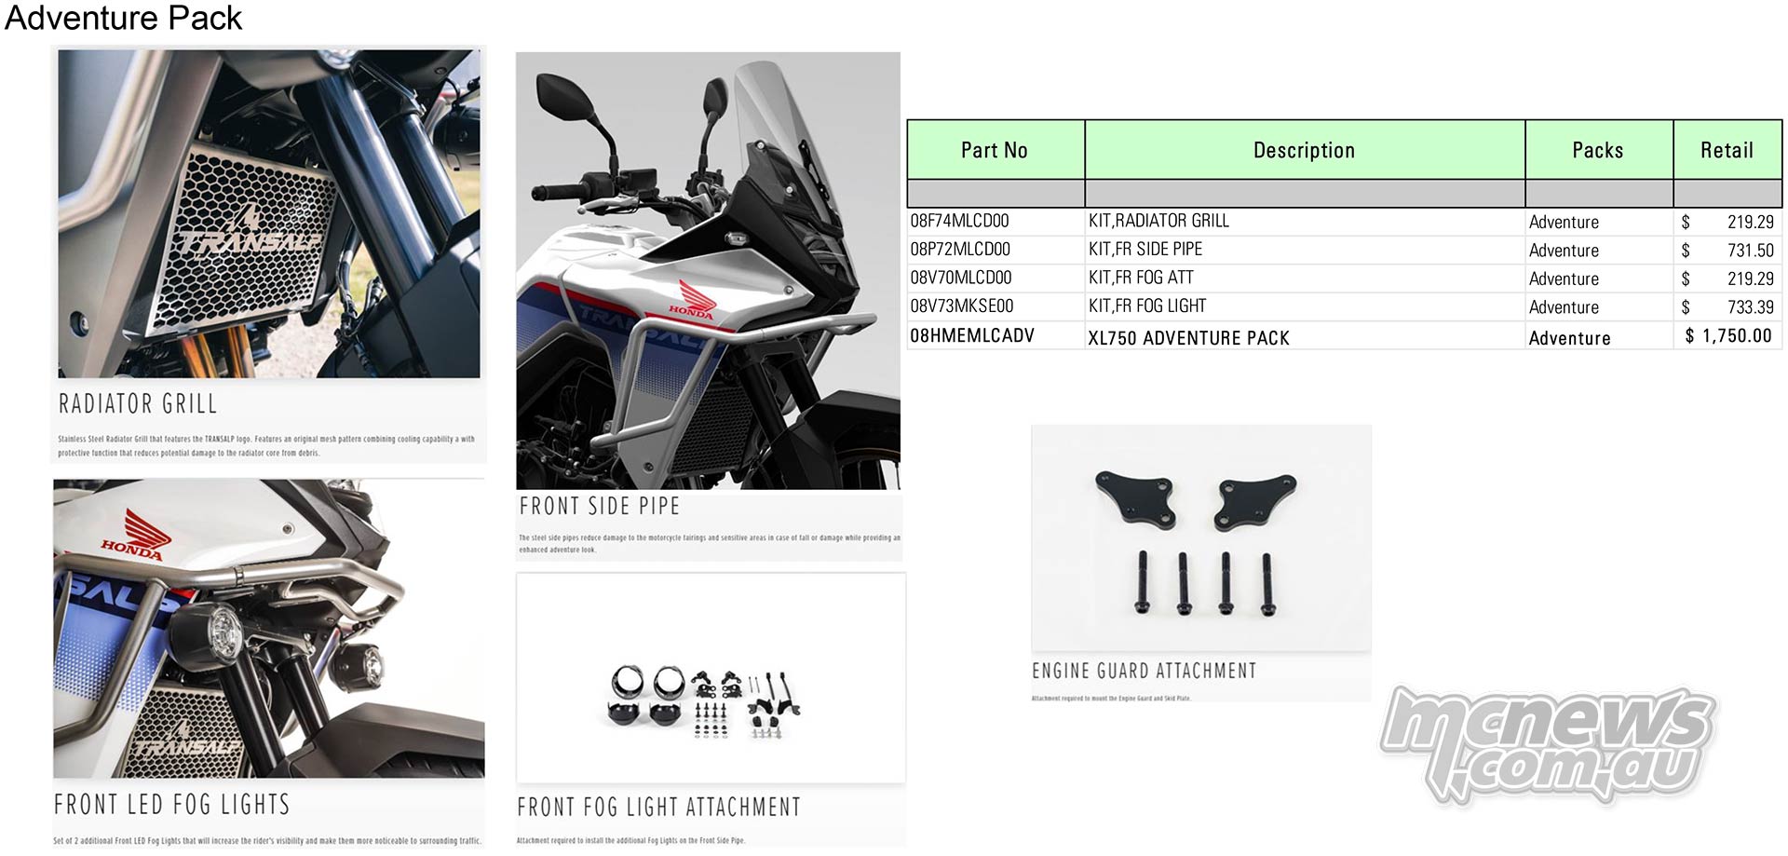Click the RADIATOR GRILL caption title
Image resolution: width=1788 pixels, height=856 pixels.
click(138, 404)
